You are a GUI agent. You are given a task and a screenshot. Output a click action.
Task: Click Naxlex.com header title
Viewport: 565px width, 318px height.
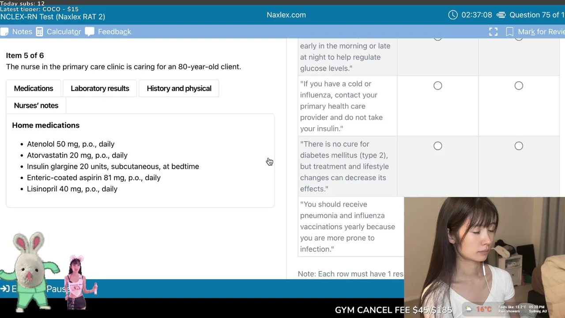coord(286,15)
